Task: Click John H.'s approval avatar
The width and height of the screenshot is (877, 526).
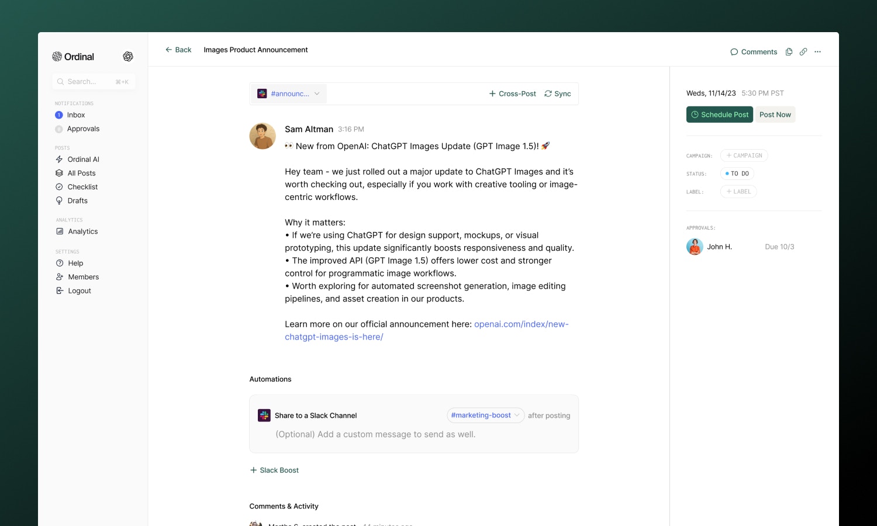Action: coord(694,246)
